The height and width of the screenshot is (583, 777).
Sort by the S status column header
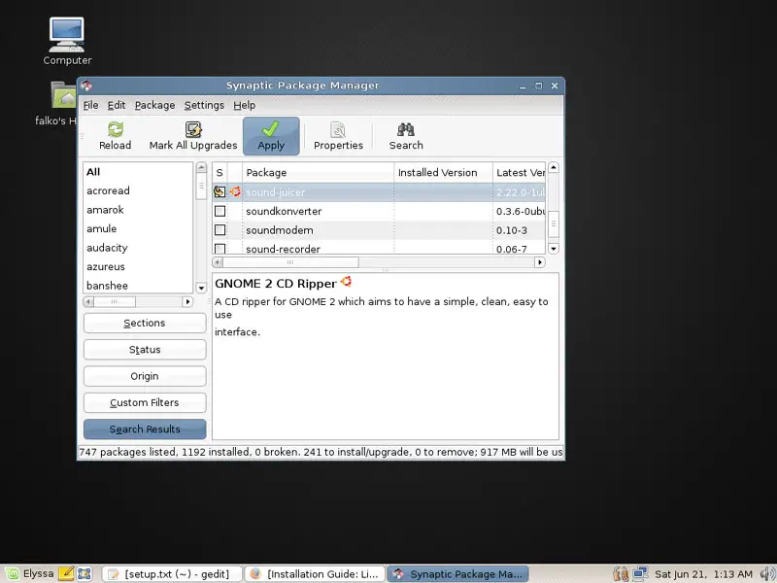220,173
